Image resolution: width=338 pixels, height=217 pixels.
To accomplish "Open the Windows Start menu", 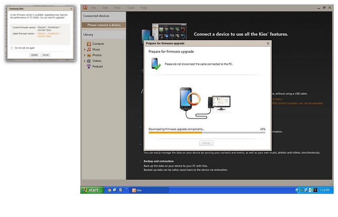I will coord(92,190).
